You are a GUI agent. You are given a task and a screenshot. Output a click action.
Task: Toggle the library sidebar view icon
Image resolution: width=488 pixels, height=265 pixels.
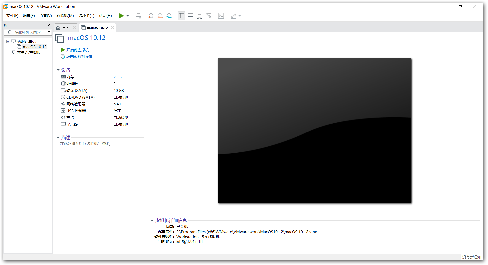182,16
